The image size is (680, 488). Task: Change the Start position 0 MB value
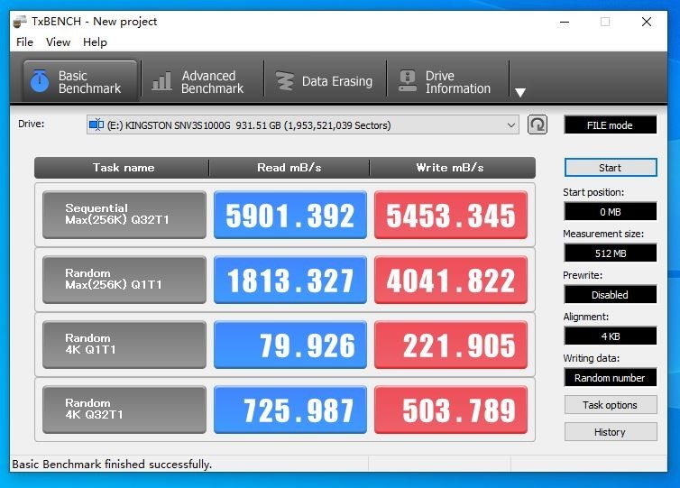[611, 212]
